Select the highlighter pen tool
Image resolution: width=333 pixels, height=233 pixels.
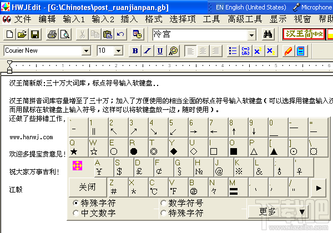click(288, 51)
